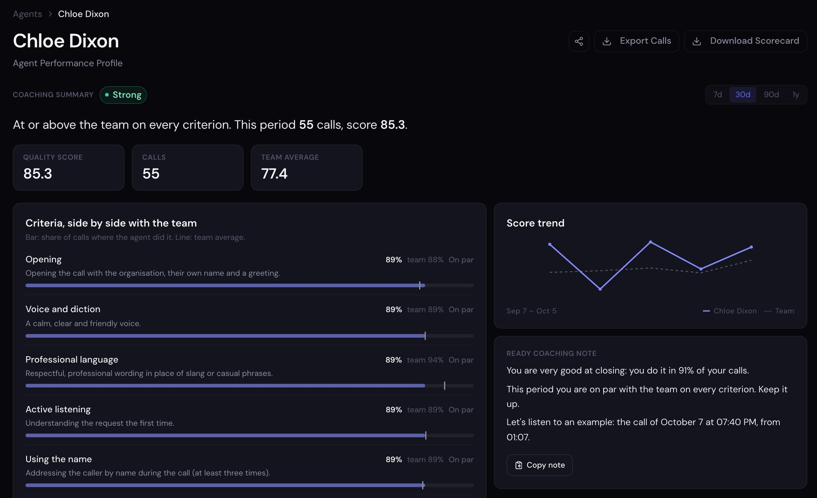Click the share icon button
817x498 pixels.
[578, 41]
